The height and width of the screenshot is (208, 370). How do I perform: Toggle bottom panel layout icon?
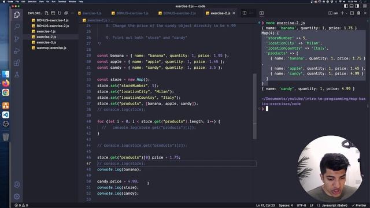351,6
